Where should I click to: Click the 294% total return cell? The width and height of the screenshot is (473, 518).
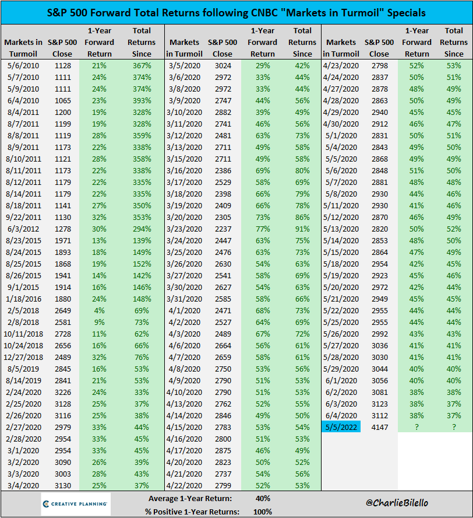coord(142,229)
